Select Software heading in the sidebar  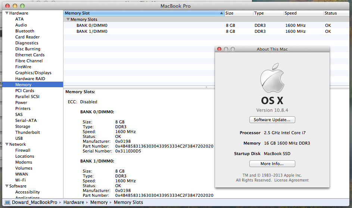pyautogui.click(x=18, y=186)
